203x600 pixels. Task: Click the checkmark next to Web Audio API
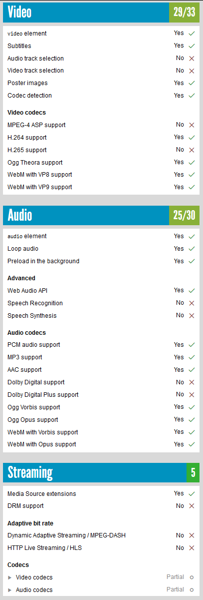192,291
